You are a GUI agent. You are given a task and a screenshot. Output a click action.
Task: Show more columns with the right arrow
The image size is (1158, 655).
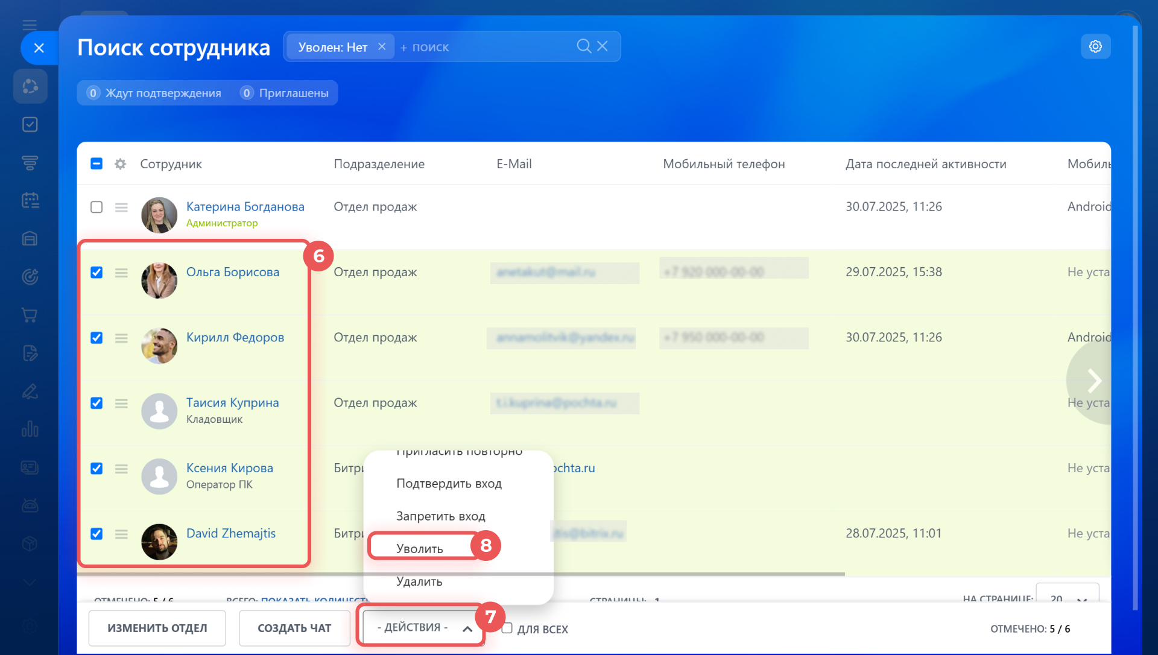1093,381
